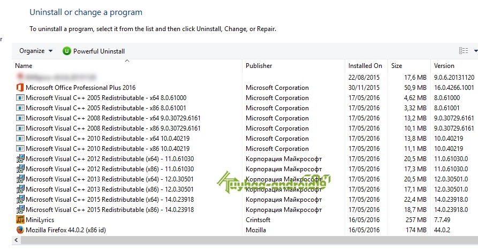The image size is (478, 251).
Task: Click version 44.0.2 of Firefox
Action: 442,230
